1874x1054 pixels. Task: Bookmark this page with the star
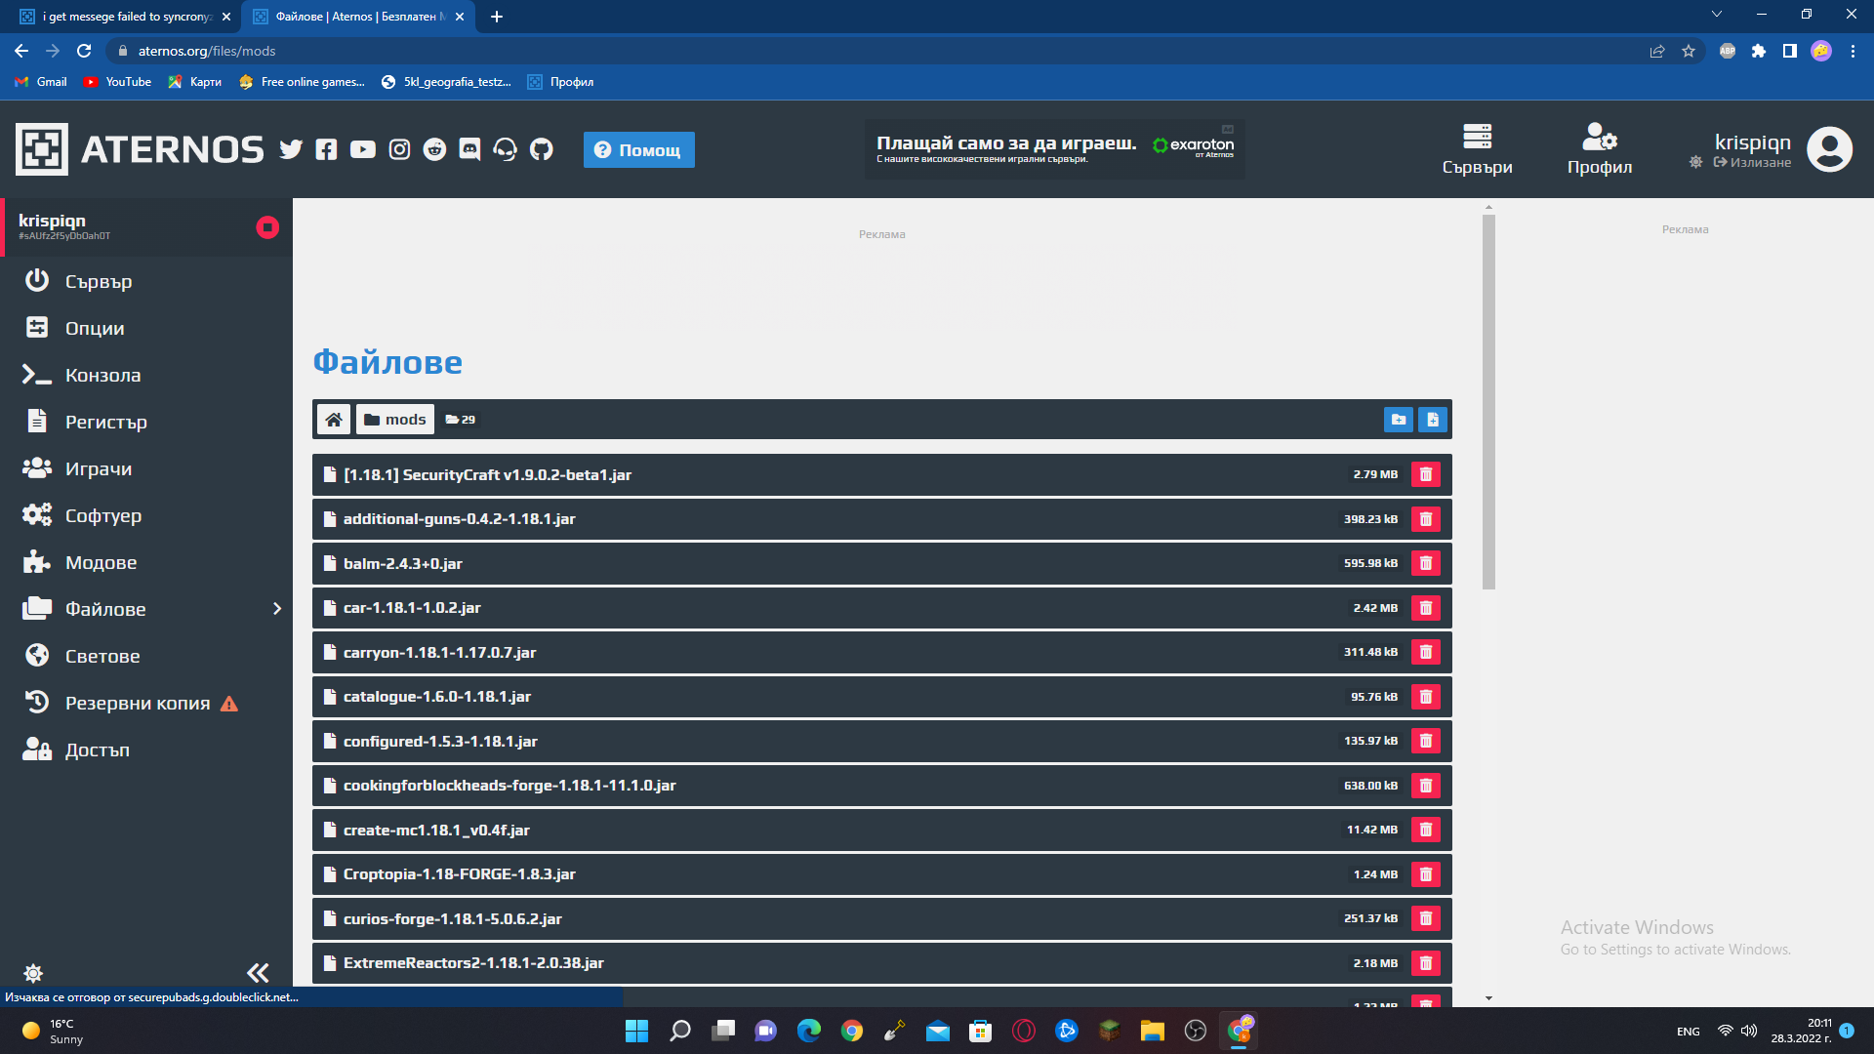[1689, 51]
